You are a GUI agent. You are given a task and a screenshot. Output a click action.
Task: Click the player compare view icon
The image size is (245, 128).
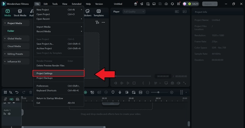click(x=177, y=12)
